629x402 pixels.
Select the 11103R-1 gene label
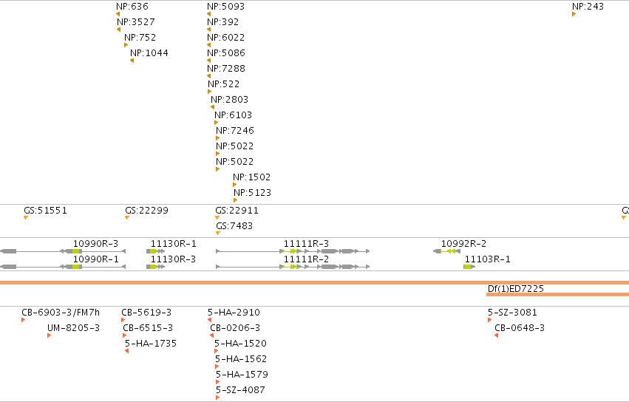pos(487,259)
